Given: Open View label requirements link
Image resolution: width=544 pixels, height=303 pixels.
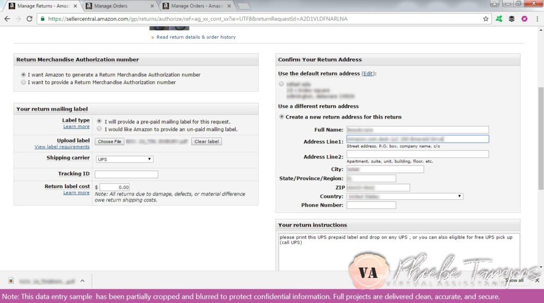Looking at the screenshot, I should coord(62,147).
